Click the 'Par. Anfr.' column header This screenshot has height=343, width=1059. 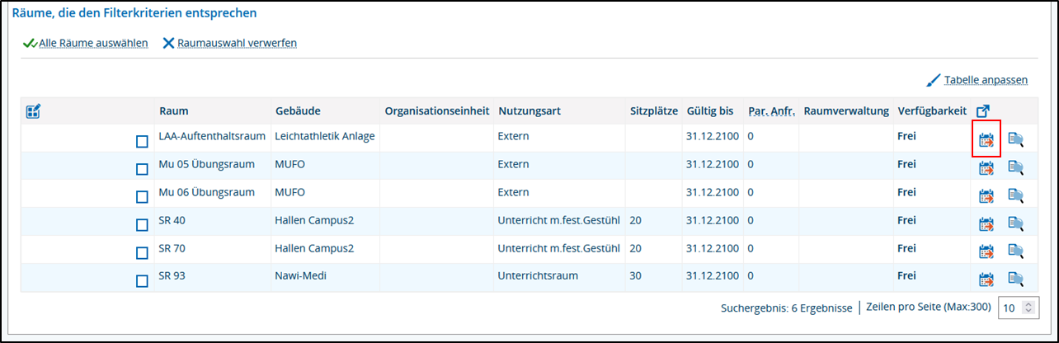[x=771, y=110]
